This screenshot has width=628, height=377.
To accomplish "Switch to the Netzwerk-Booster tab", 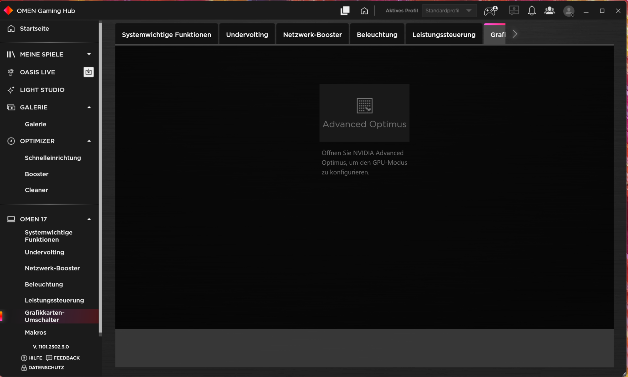I will pyautogui.click(x=312, y=35).
